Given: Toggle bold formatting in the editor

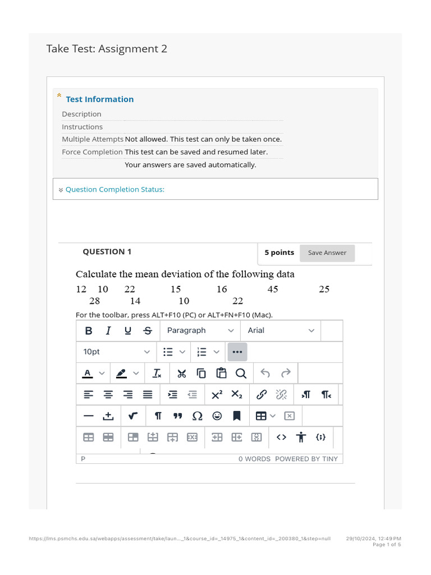Looking at the screenshot, I should tap(89, 331).
